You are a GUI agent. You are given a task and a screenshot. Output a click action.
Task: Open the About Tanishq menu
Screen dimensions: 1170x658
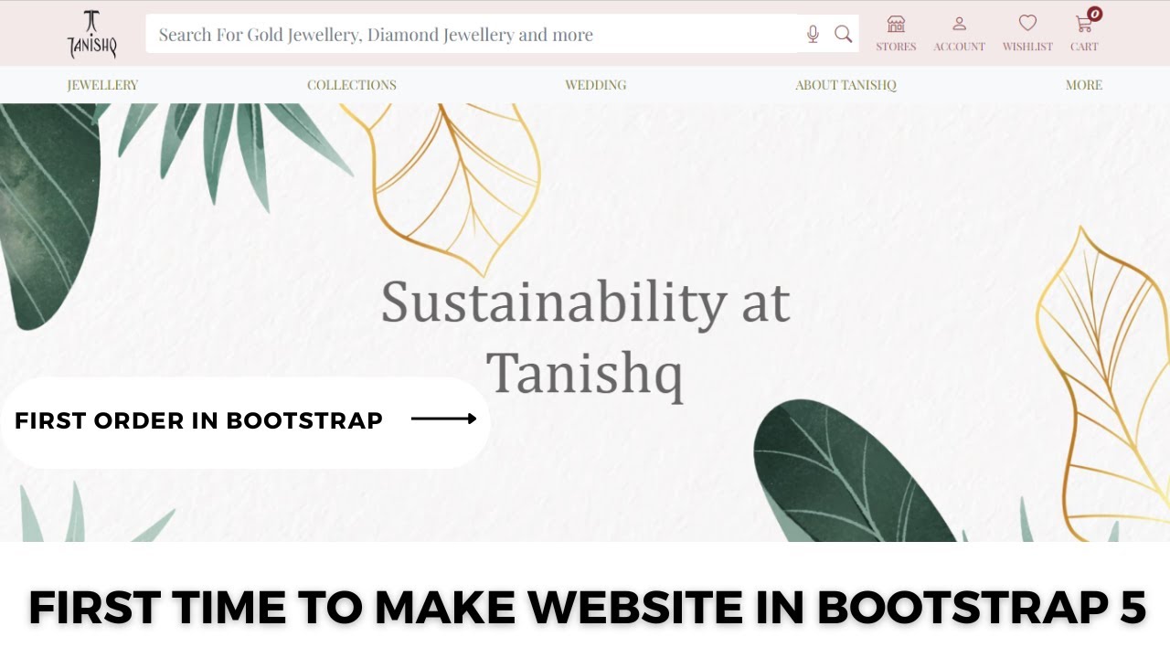pyautogui.click(x=846, y=85)
